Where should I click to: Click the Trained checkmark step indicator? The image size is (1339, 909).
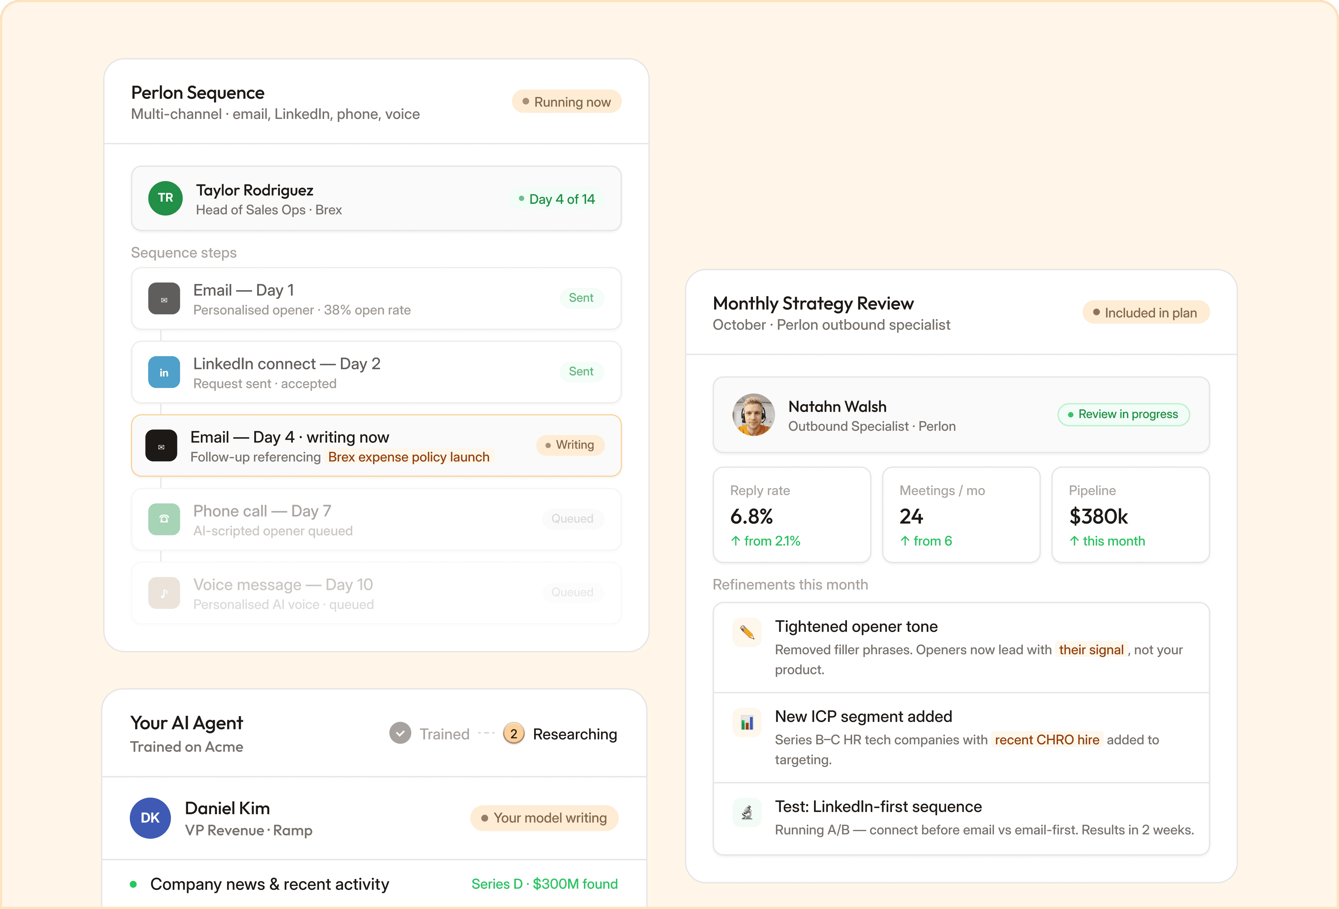click(400, 733)
